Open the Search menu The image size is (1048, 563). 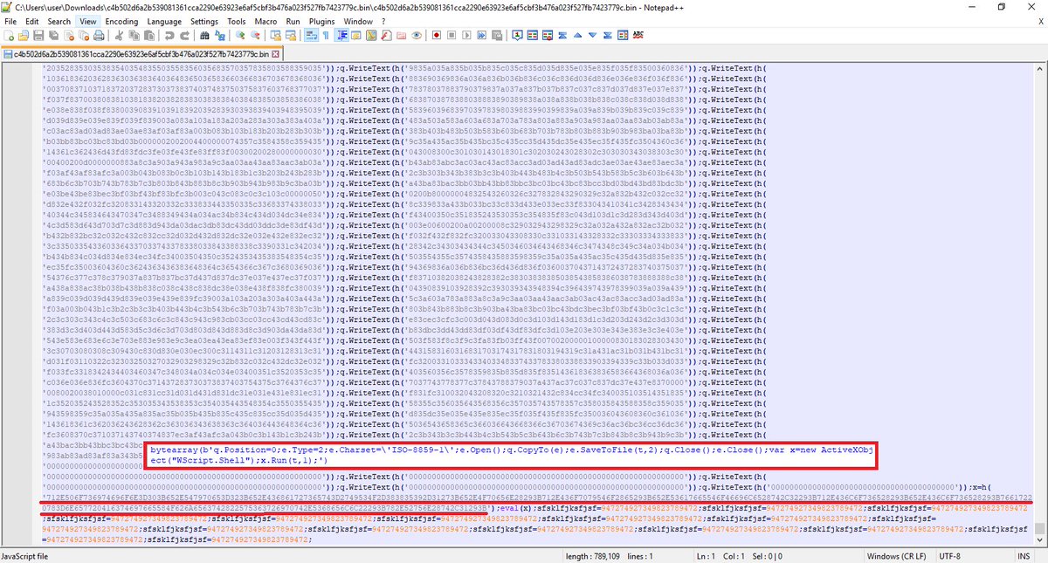coord(59,20)
